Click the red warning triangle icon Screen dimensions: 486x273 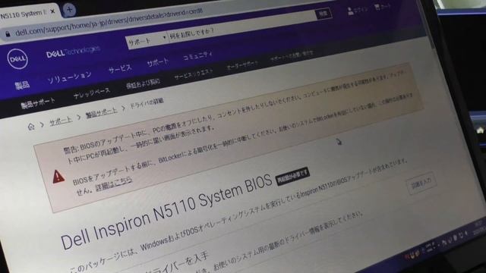(x=58, y=177)
